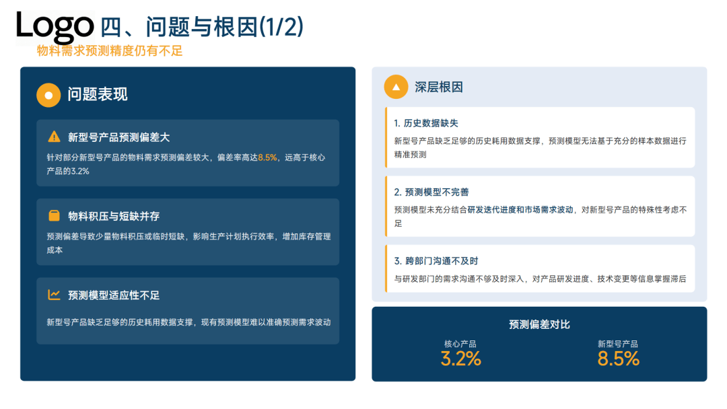Click the orange circle icon beside 问题表现
Viewport: 727px width, 409px height.
coord(48,95)
